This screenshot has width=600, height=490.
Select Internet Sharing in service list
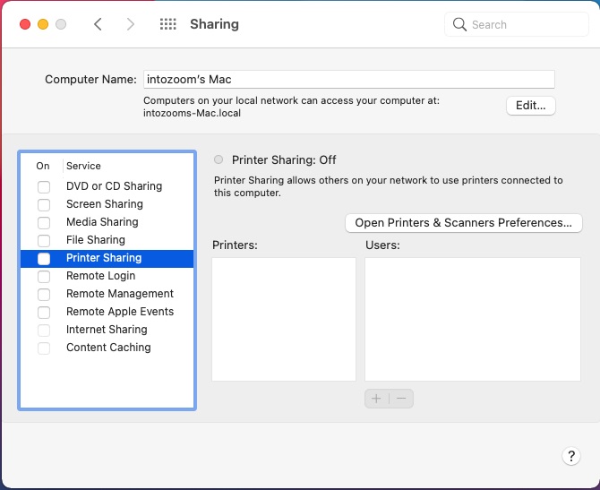(x=106, y=330)
